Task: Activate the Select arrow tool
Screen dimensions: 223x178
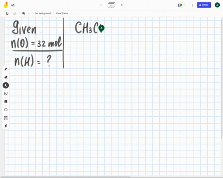Action: [x=6, y=85]
